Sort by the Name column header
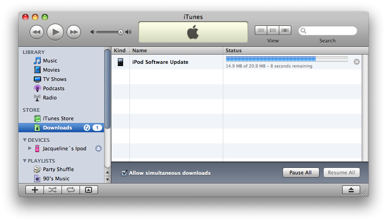This screenshot has width=387, height=222. (176, 50)
